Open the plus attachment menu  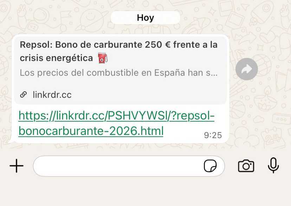point(17,166)
